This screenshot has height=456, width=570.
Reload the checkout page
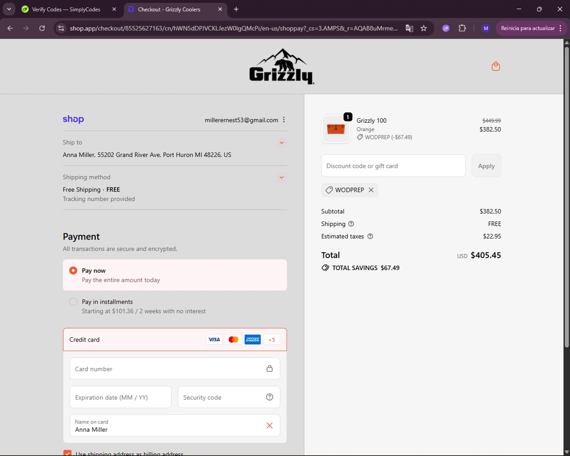coord(42,28)
